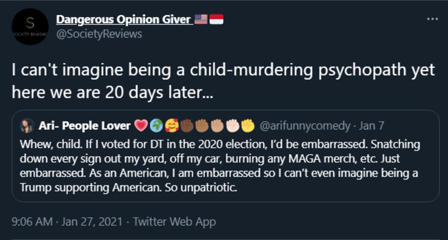
Task: Open Ari- People Lover's name
Action: click(x=84, y=126)
